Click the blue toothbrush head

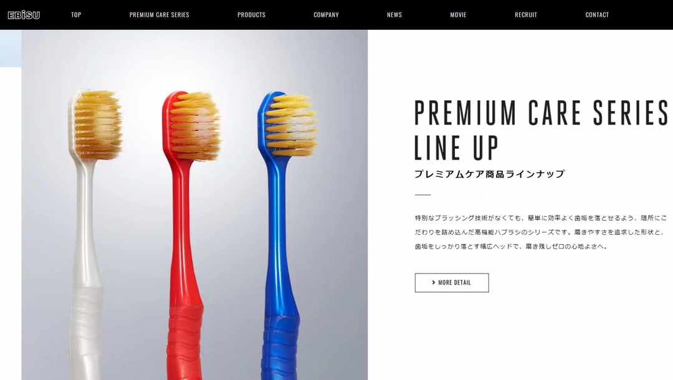click(x=287, y=123)
